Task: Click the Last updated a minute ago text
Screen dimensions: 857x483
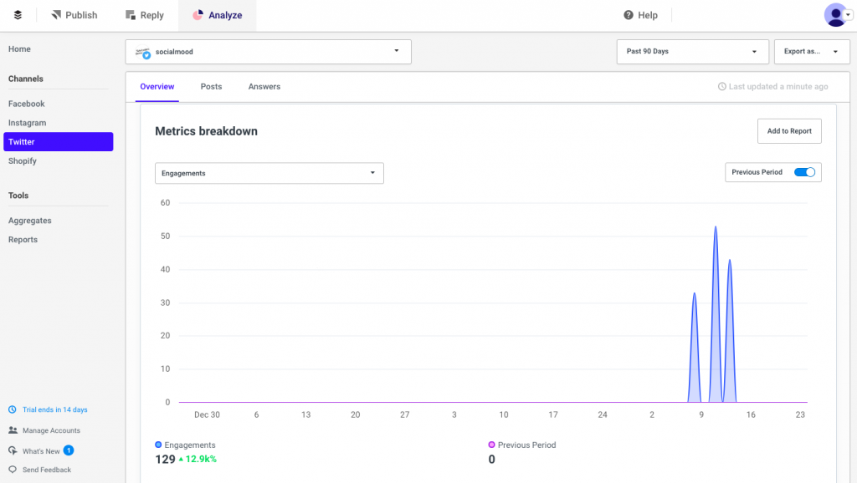Action: (x=778, y=86)
